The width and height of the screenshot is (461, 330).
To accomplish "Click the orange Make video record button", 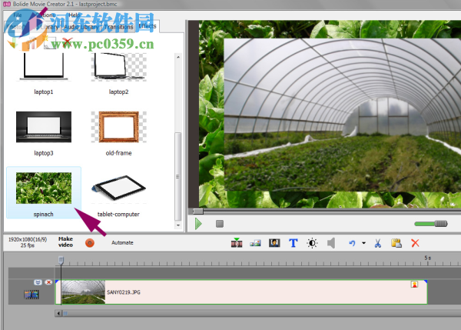I will pyautogui.click(x=90, y=243).
